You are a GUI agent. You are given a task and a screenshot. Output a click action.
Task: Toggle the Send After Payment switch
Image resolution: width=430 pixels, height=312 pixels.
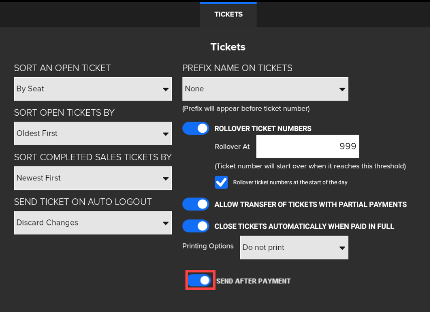(x=200, y=280)
